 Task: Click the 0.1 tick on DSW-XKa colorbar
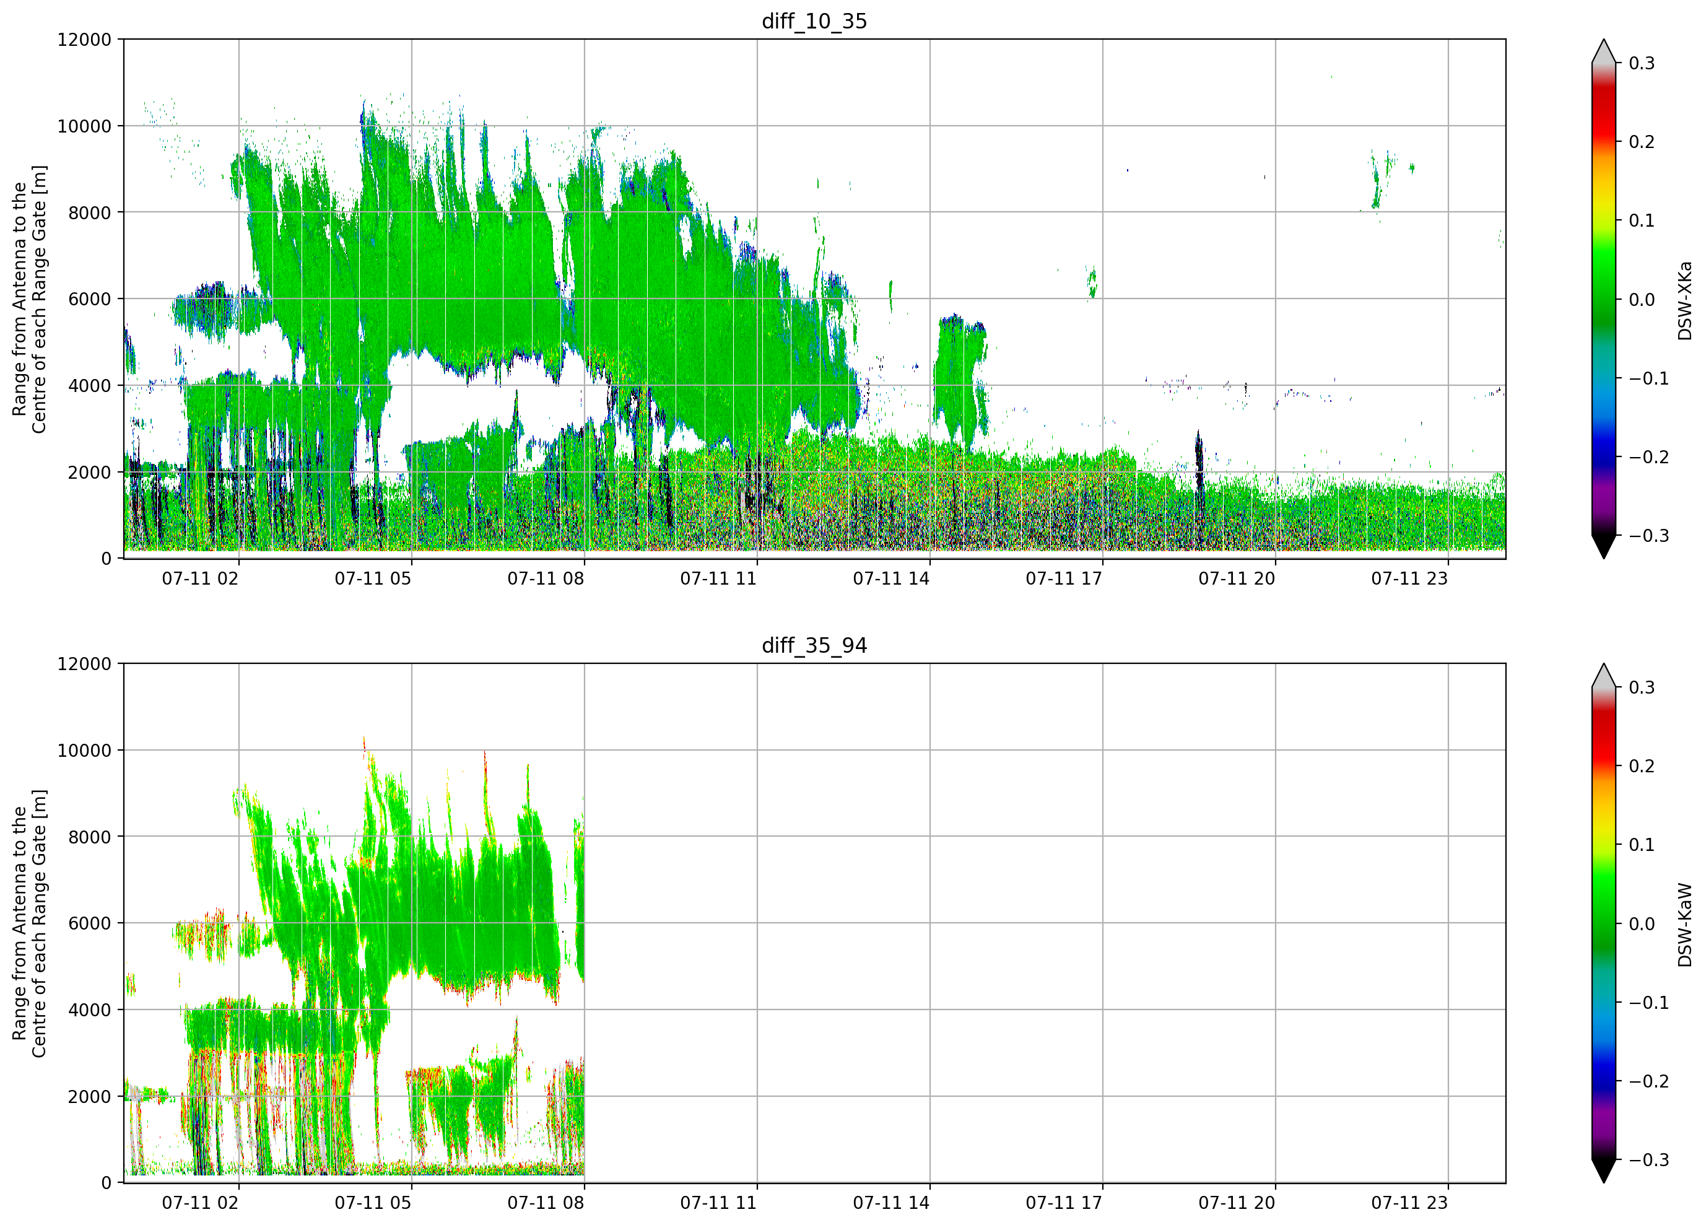pos(1642,220)
